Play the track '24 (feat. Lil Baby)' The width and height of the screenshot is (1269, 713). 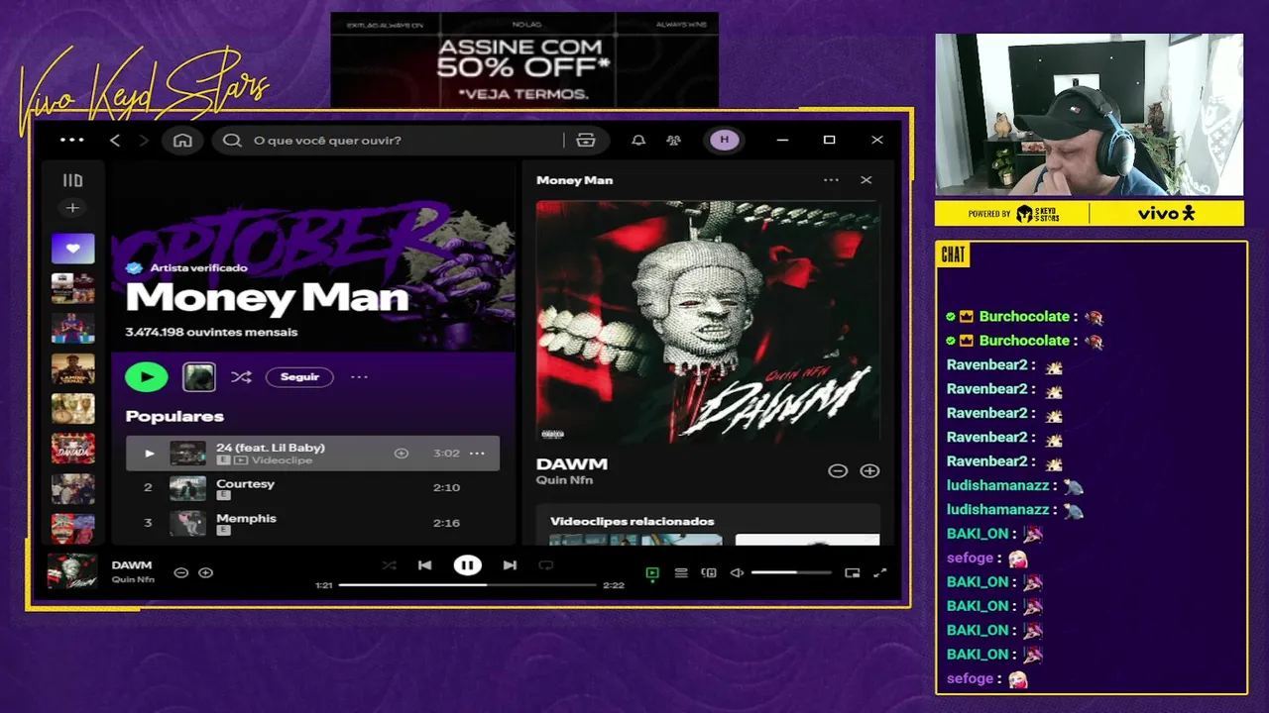click(149, 454)
